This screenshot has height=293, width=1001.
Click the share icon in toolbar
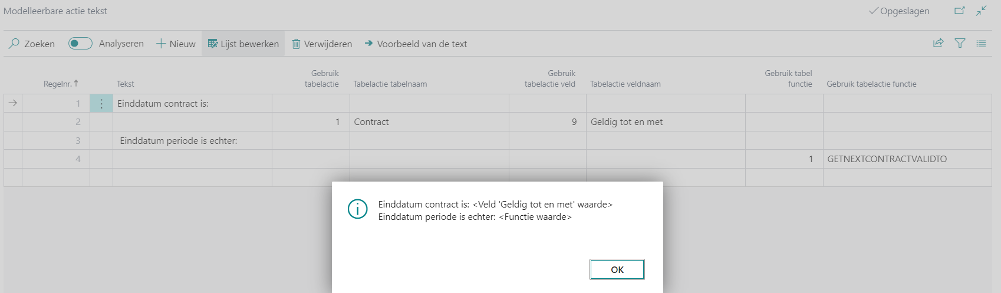point(938,43)
